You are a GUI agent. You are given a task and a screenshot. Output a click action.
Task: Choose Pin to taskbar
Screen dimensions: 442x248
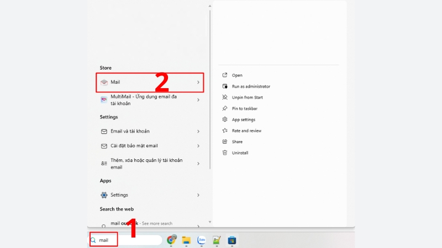pos(244,109)
